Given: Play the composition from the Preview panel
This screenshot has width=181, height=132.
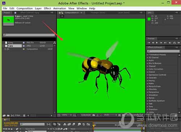Looking at the screenshot, I should click(x=157, y=43).
